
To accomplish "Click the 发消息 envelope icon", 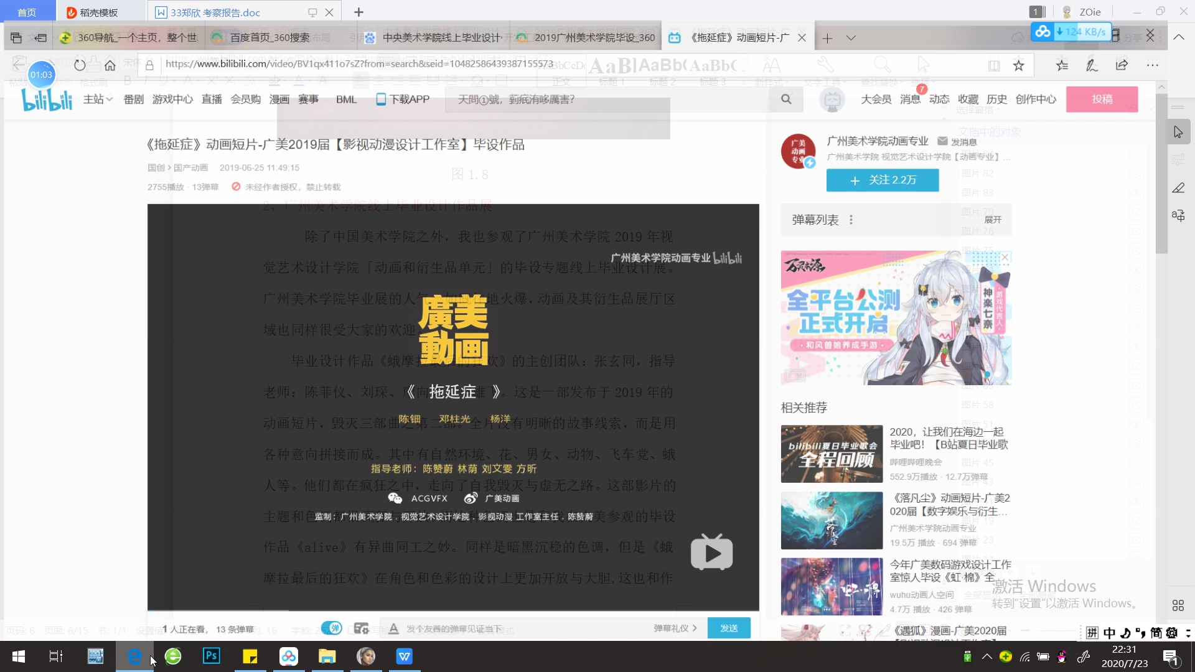I will [x=942, y=141].
